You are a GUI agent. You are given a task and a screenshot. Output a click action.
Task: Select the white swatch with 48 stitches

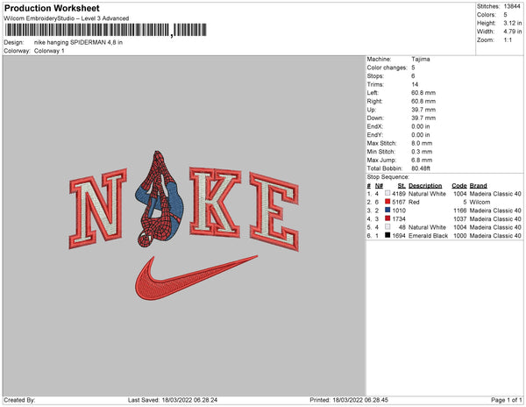point(387,227)
